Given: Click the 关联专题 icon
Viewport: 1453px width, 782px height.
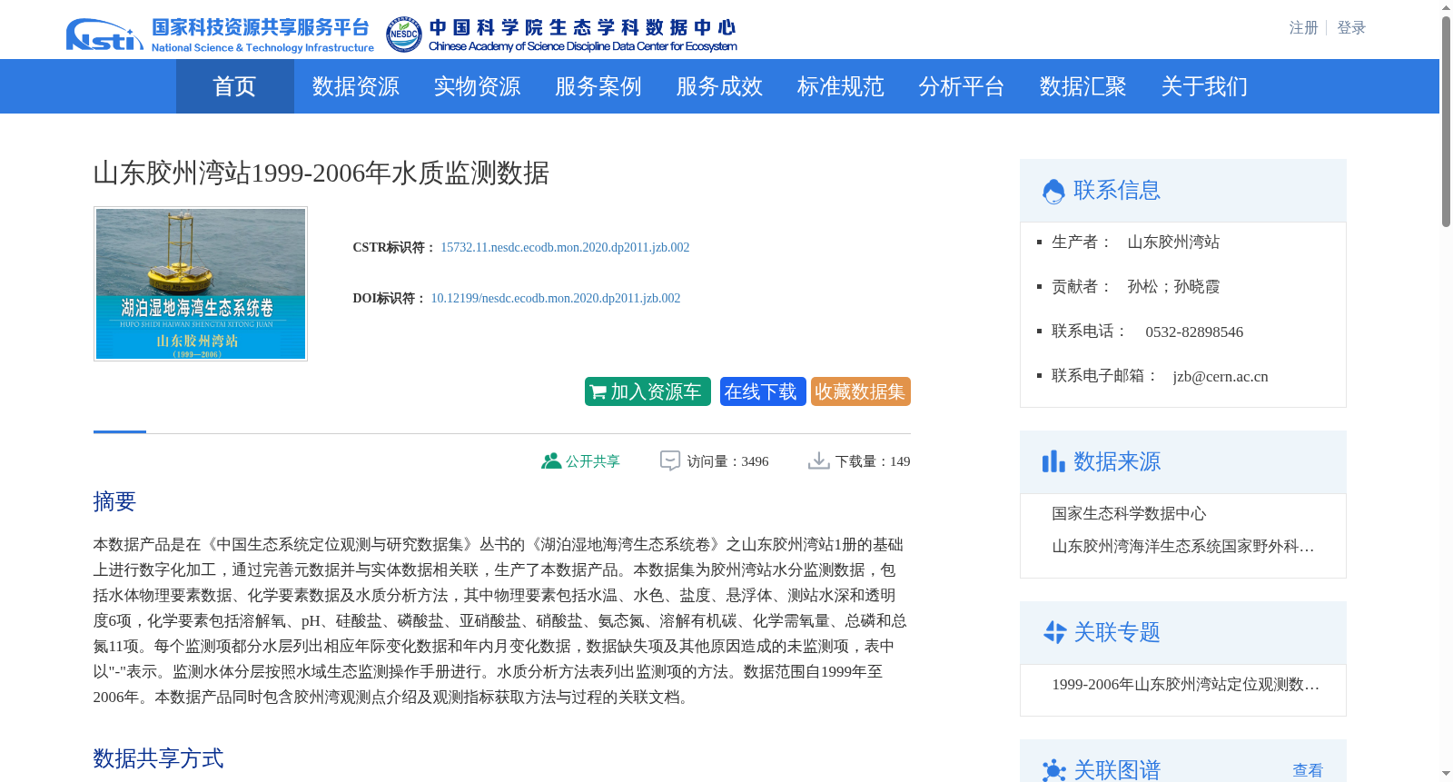Looking at the screenshot, I should click(x=1053, y=632).
